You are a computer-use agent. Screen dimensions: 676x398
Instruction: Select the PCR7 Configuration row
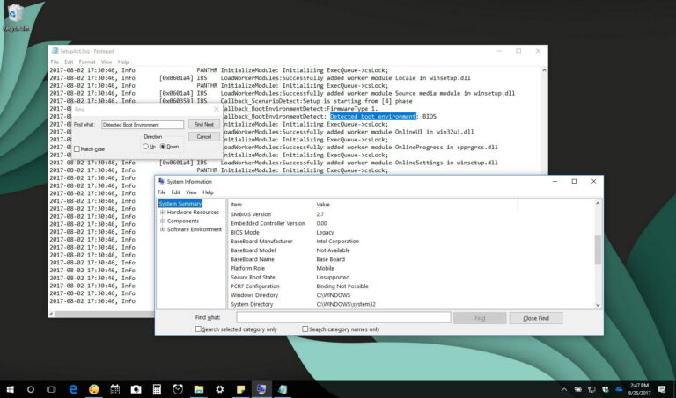pos(411,286)
